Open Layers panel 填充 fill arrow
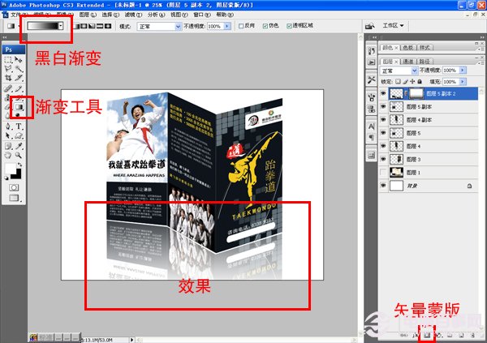This screenshot has height=343, width=487. click(463, 82)
